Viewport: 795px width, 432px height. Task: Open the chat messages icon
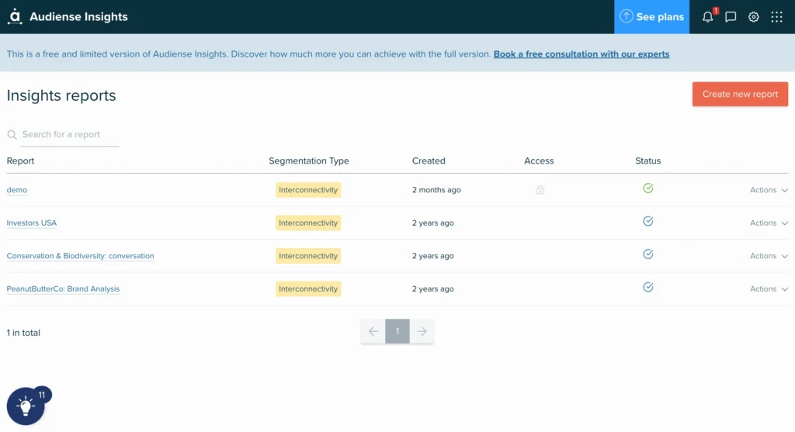(731, 17)
